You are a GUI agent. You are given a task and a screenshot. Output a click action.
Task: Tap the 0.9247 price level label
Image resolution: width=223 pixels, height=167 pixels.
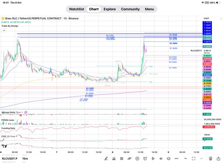[x=207, y=56]
